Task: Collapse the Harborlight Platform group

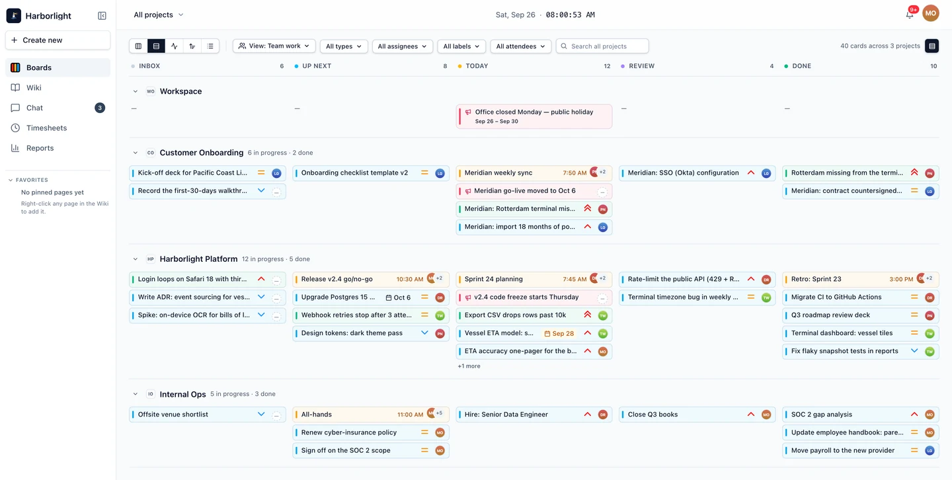Action: [x=135, y=259]
